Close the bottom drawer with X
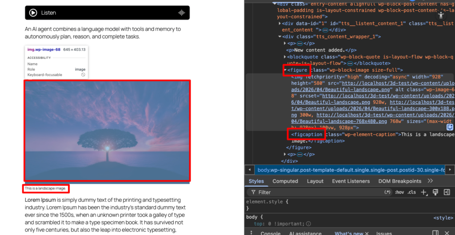The height and width of the screenshot is (235, 455). click(x=447, y=233)
